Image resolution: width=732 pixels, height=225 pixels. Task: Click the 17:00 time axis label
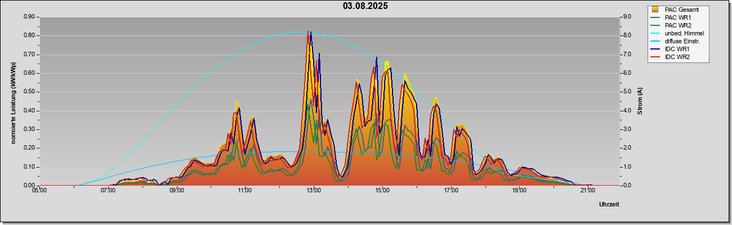coord(450,191)
